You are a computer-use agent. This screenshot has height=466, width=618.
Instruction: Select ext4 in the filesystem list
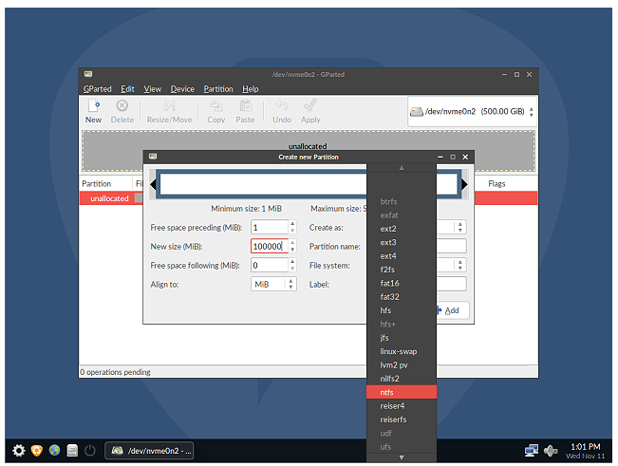pyautogui.click(x=402, y=256)
